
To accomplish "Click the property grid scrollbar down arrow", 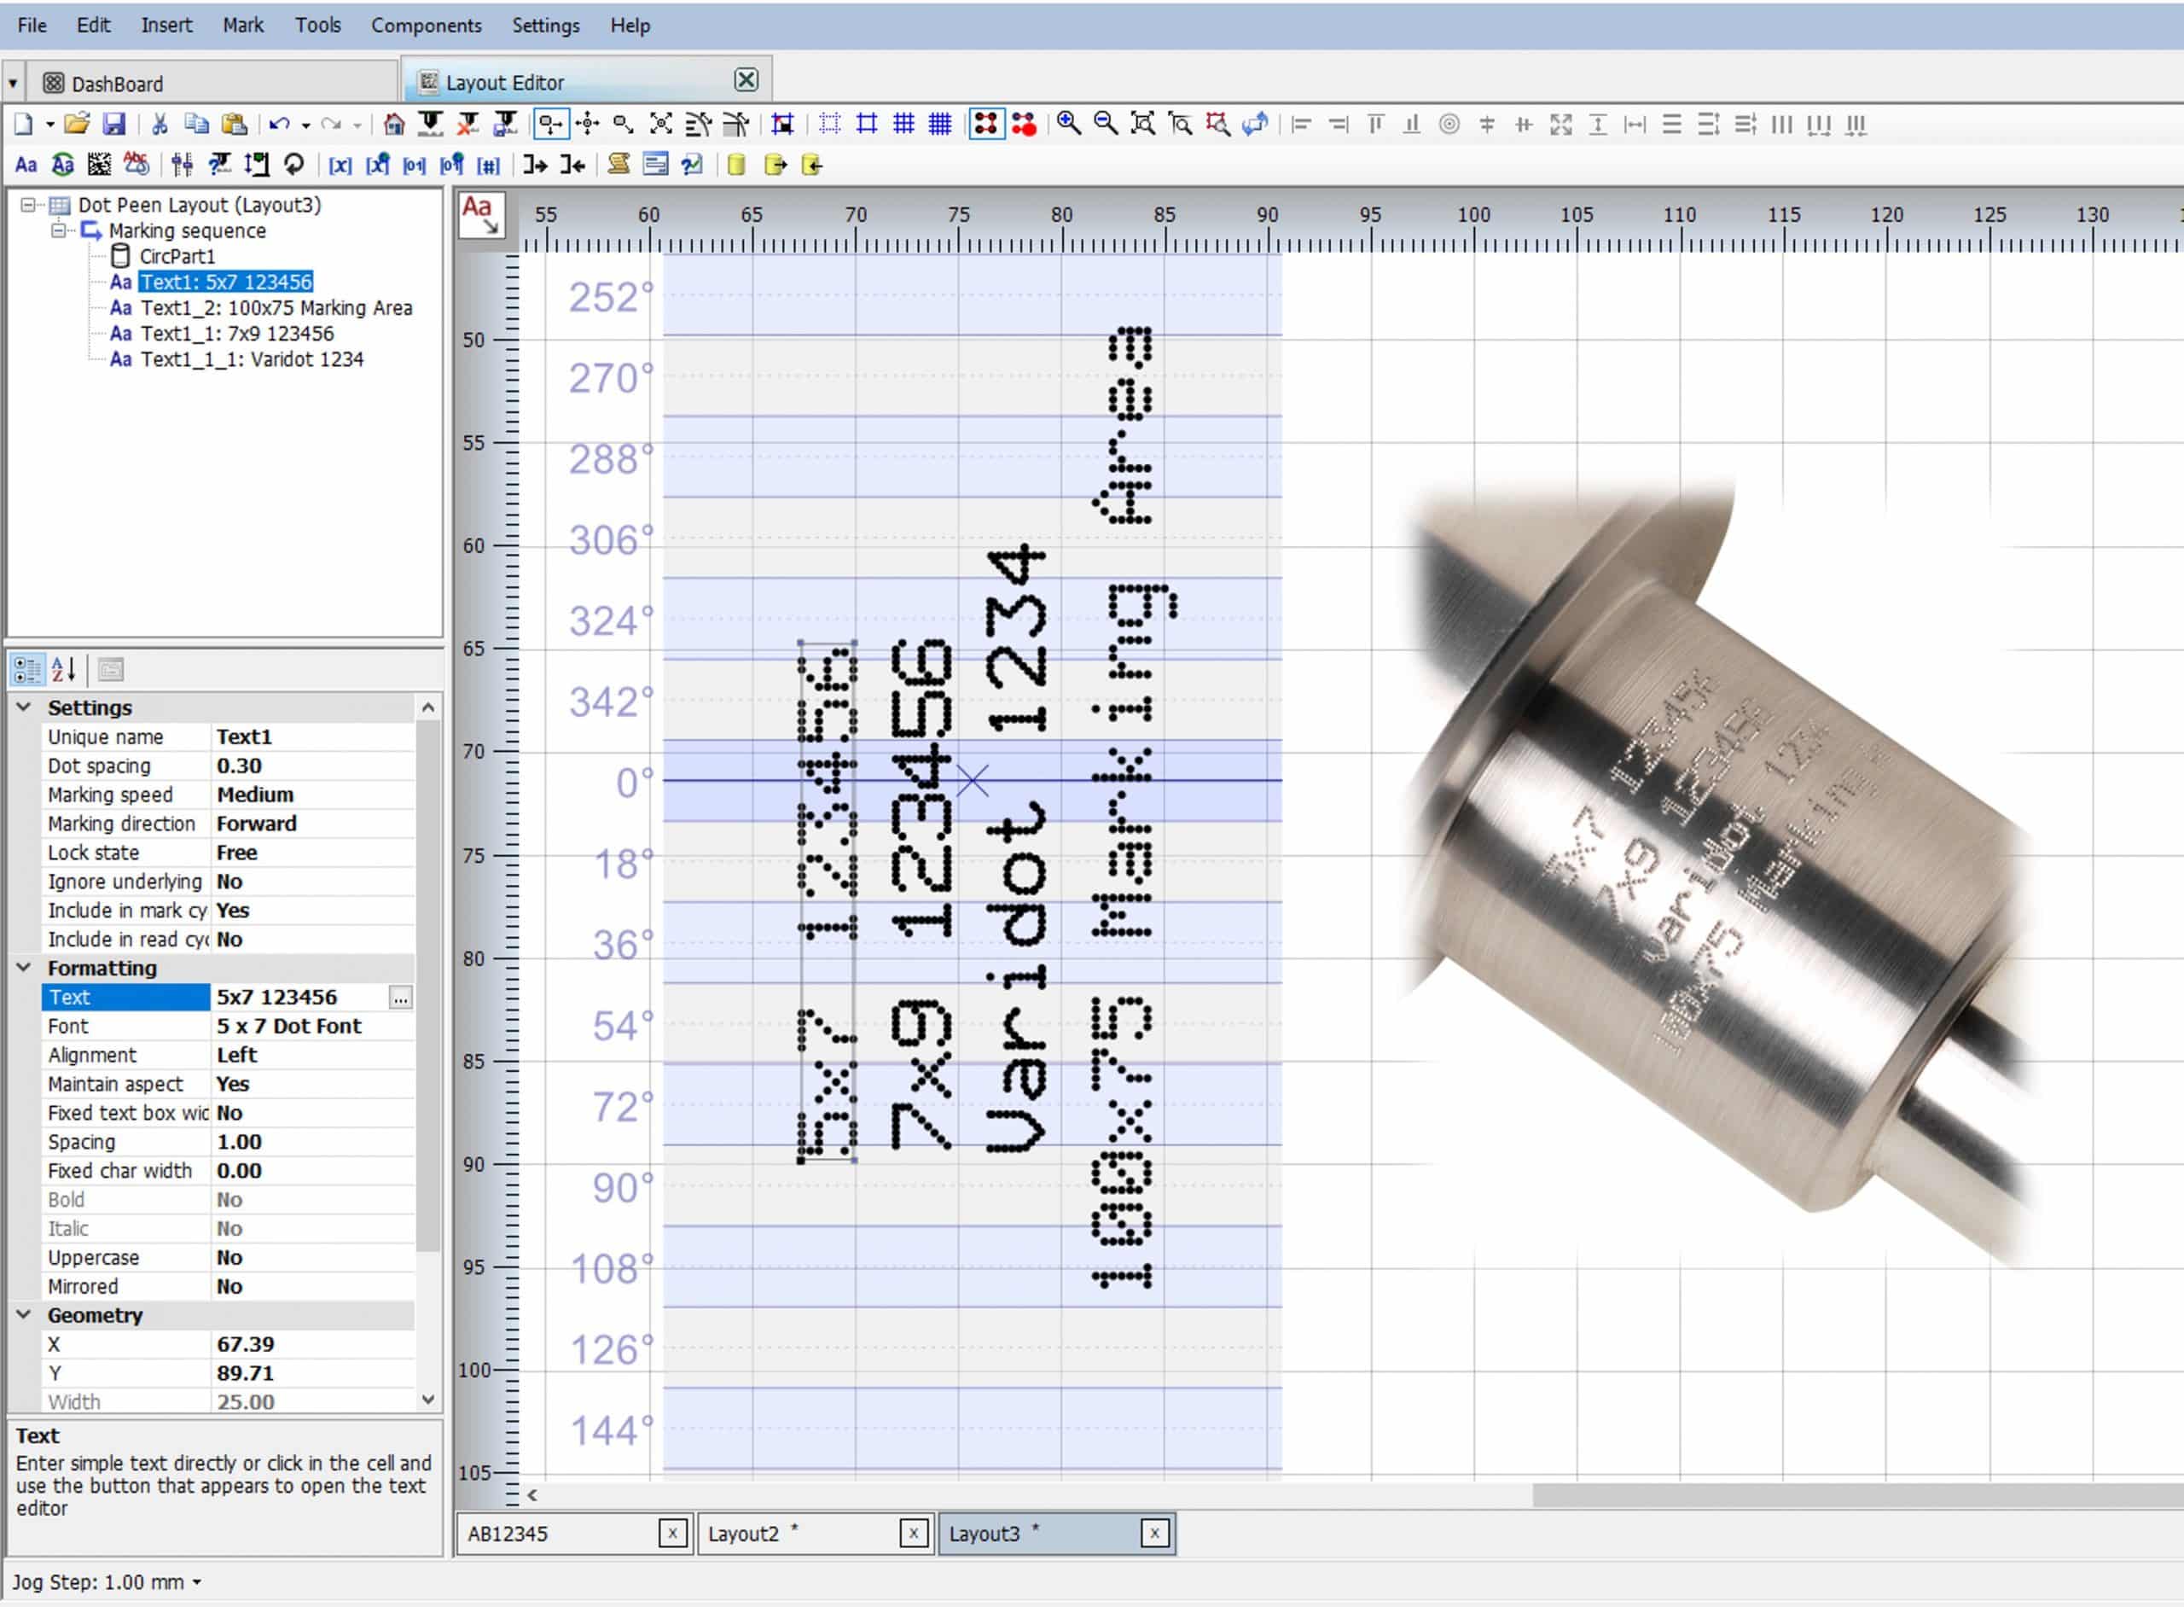I will pos(428,1400).
